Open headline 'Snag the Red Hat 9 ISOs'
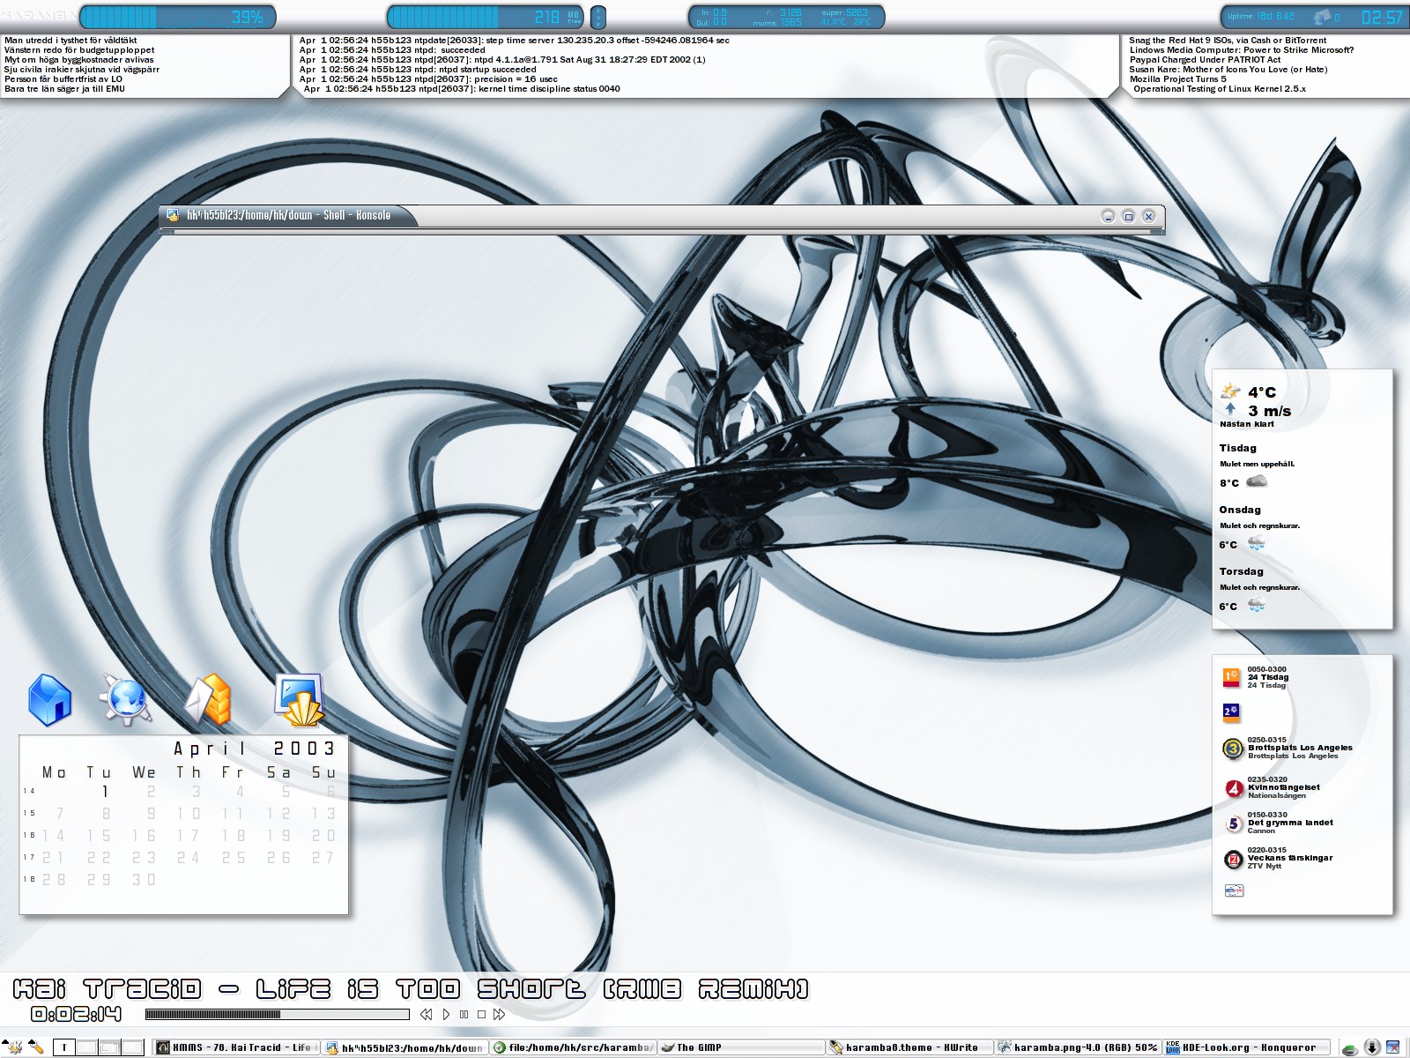Image resolution: width=1410 pixels, height=1058 pixels. tap(1228, 41)
